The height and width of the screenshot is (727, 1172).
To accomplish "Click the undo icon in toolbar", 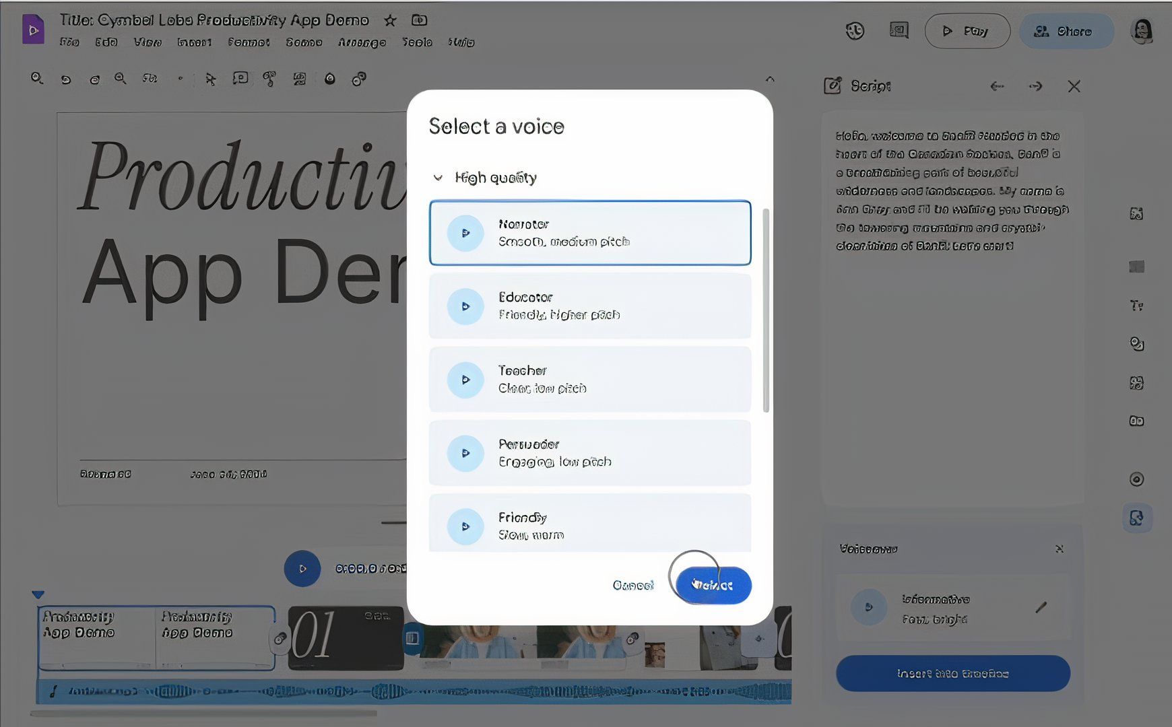I will pyautogui.click(x=65, y=79).
